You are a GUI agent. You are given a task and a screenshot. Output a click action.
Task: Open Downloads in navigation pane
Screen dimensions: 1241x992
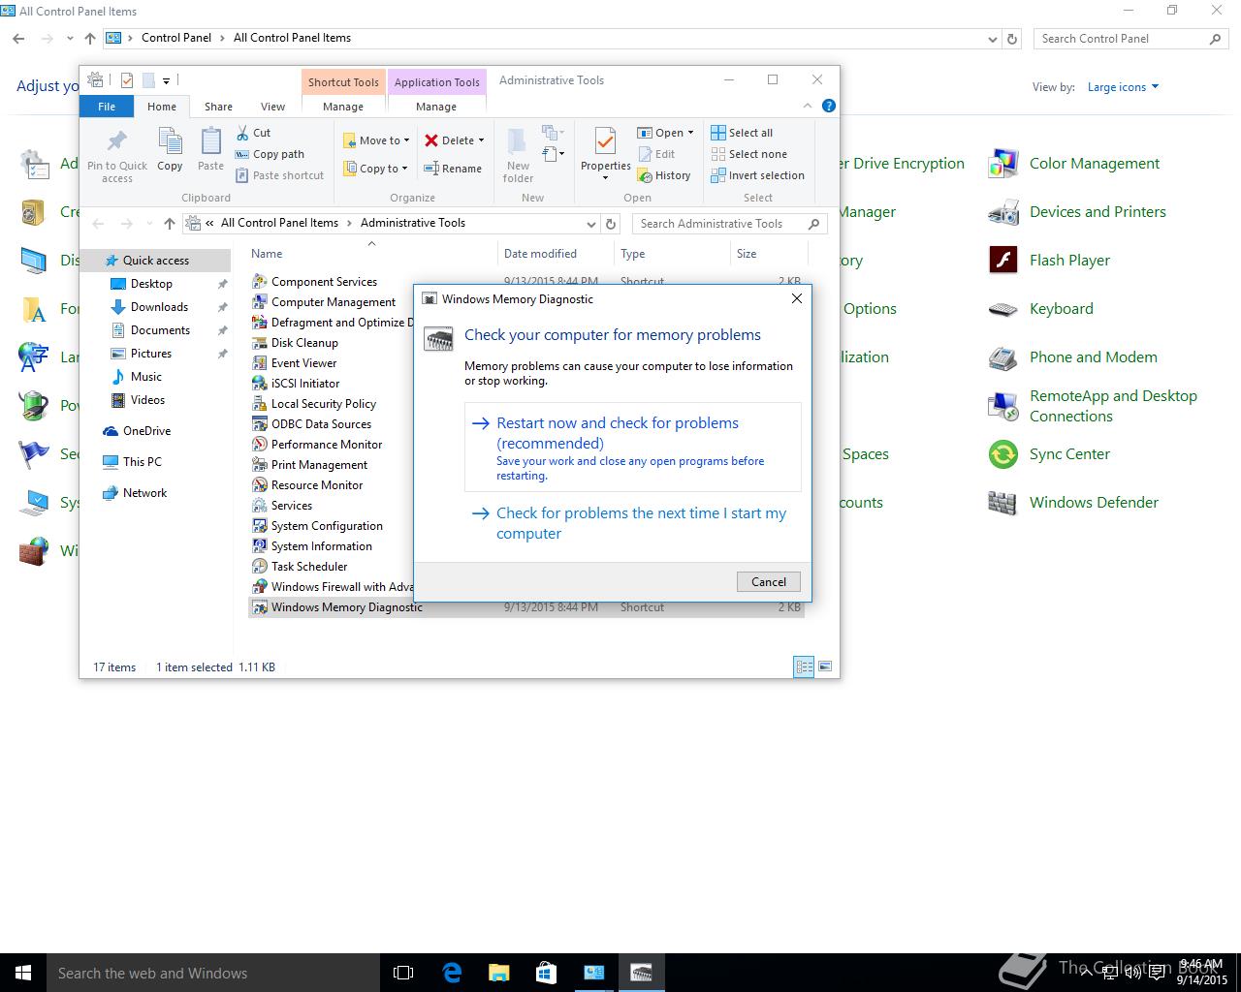click(x=159, y=307)
